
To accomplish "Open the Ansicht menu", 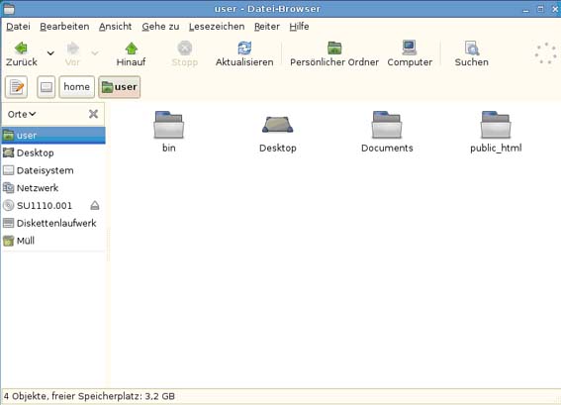I will 115,27.
